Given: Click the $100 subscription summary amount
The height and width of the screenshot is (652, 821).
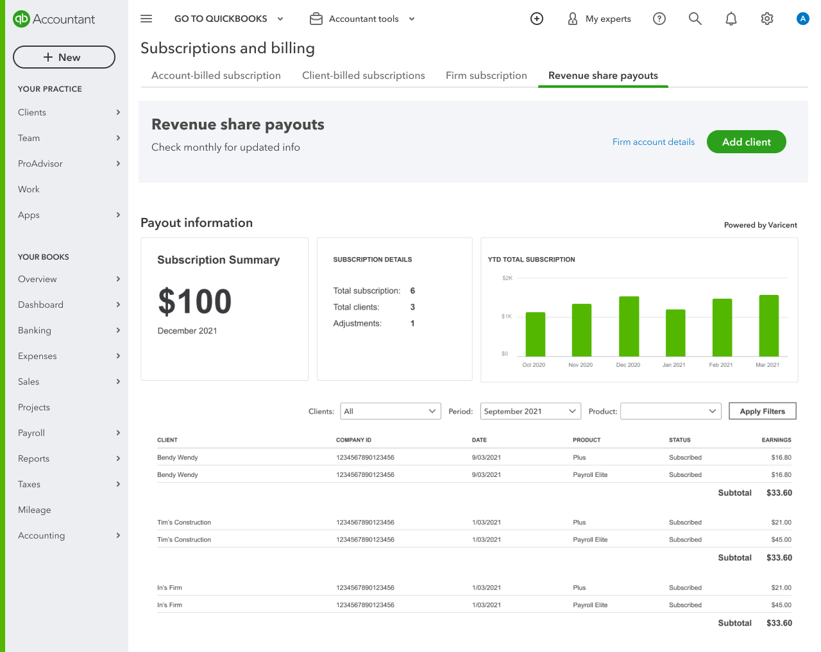Looking at the screenshot, I should coord(195,301).
